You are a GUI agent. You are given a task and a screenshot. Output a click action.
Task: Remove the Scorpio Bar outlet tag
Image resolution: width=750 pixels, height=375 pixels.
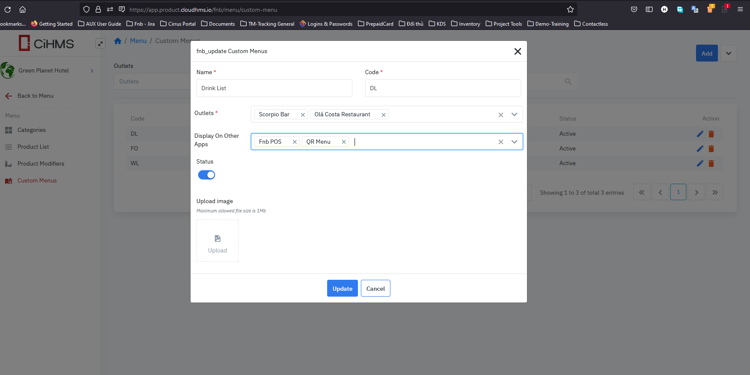pos(303,115)
